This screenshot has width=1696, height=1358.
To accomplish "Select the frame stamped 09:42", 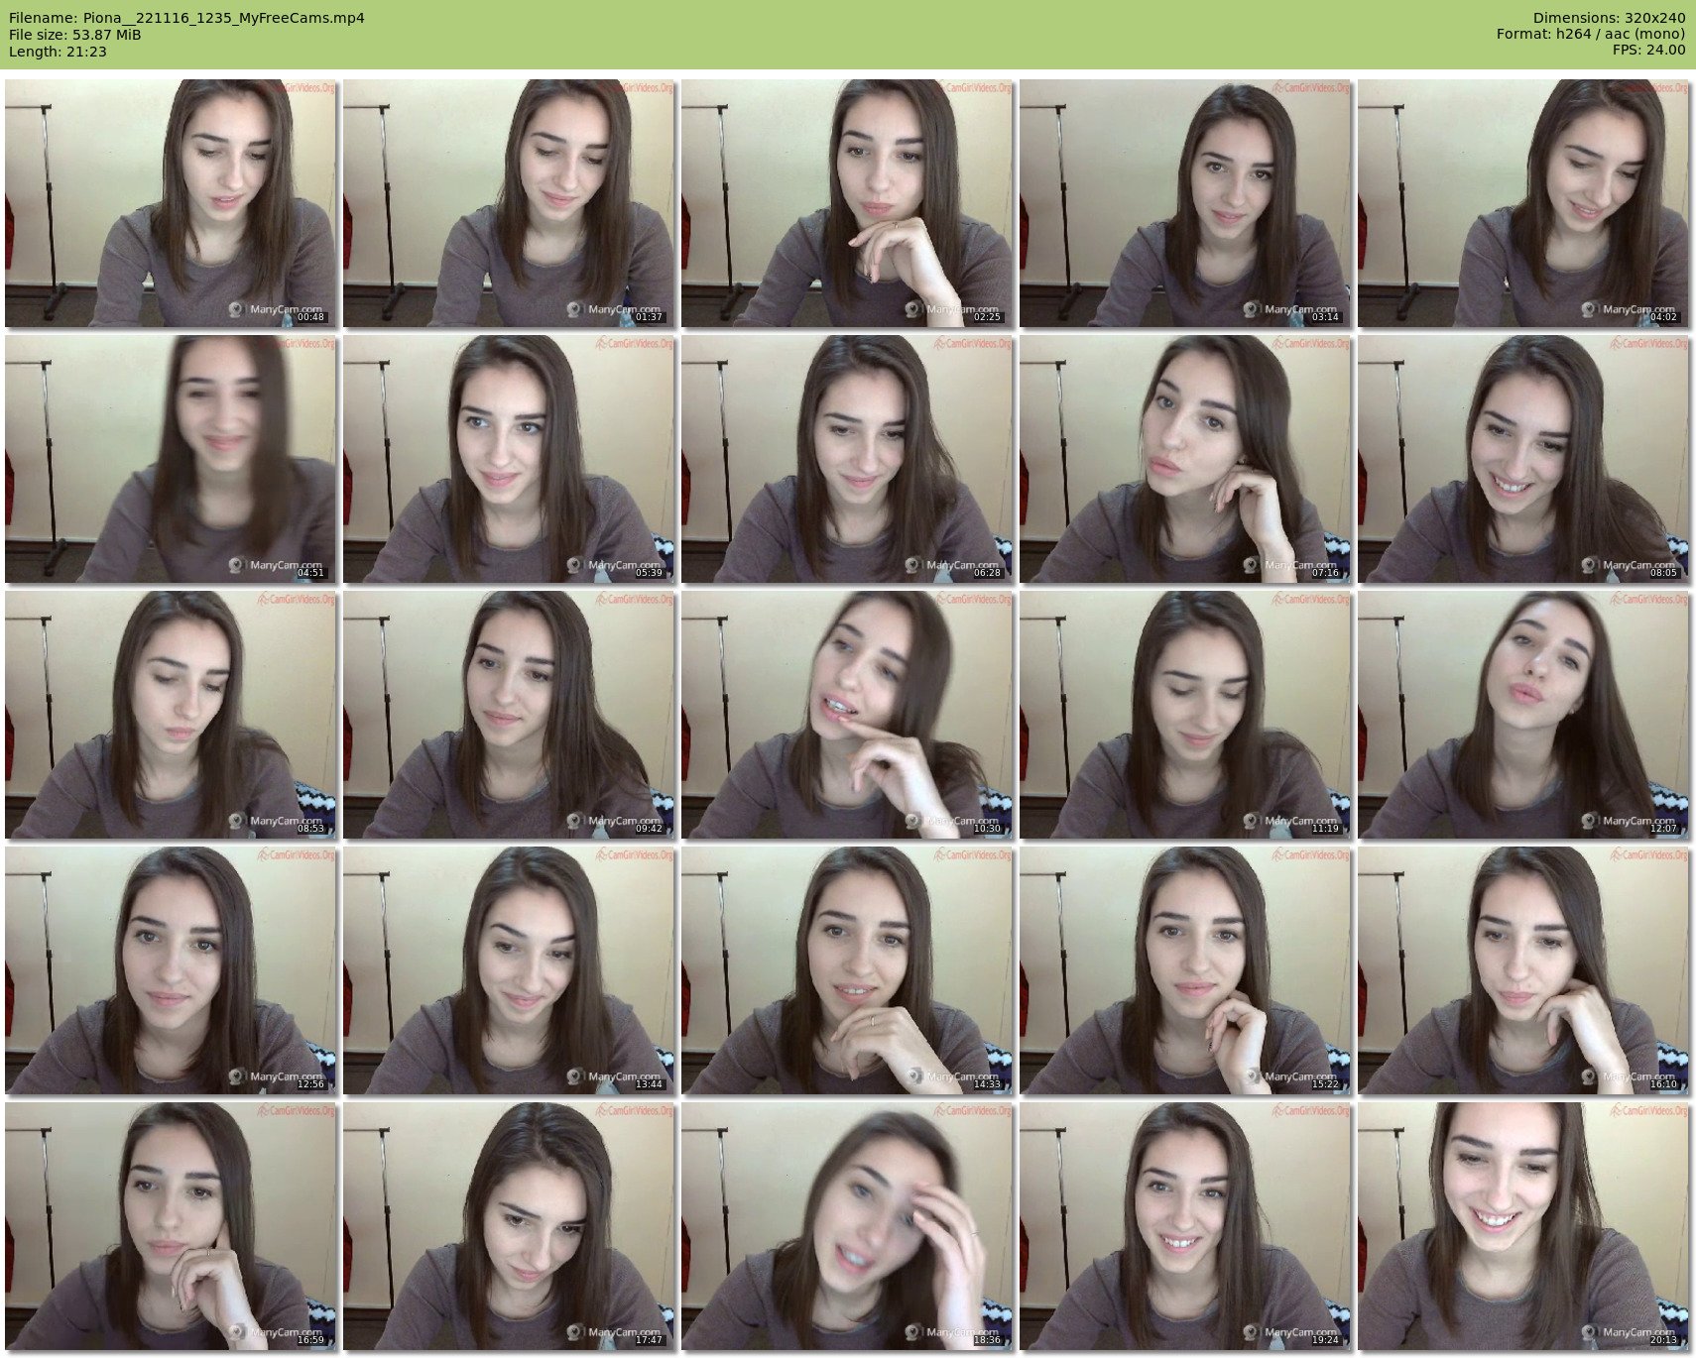I will pos(509,715).
